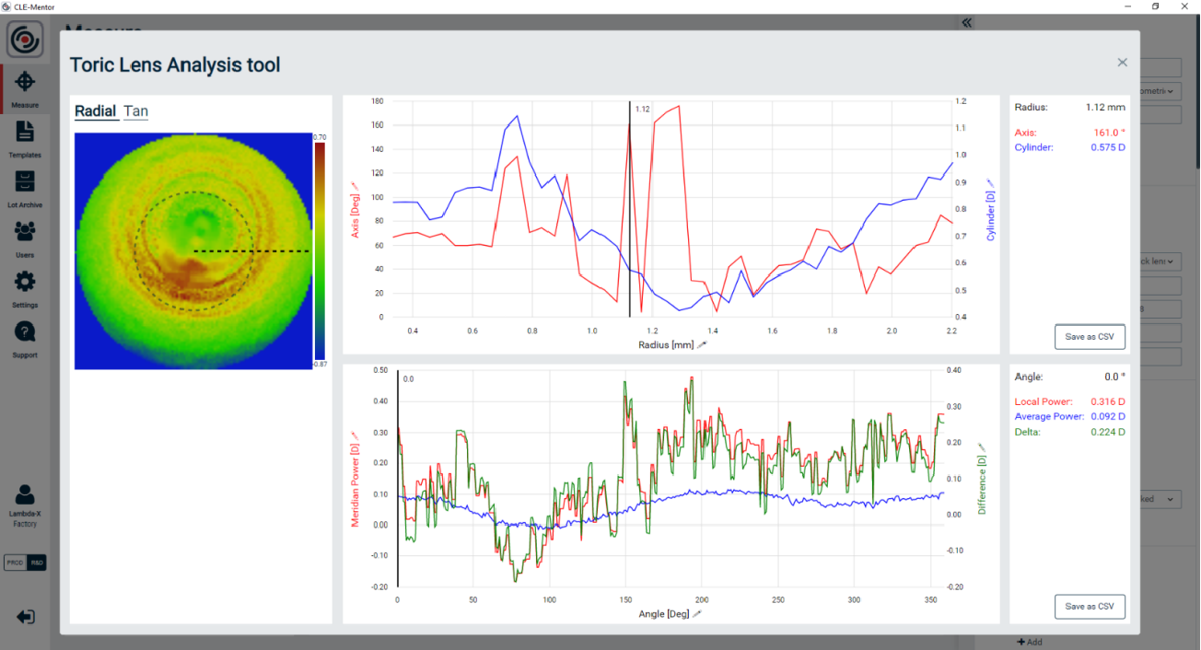Save radius chart data as CSV

(x=1090, y=337)
